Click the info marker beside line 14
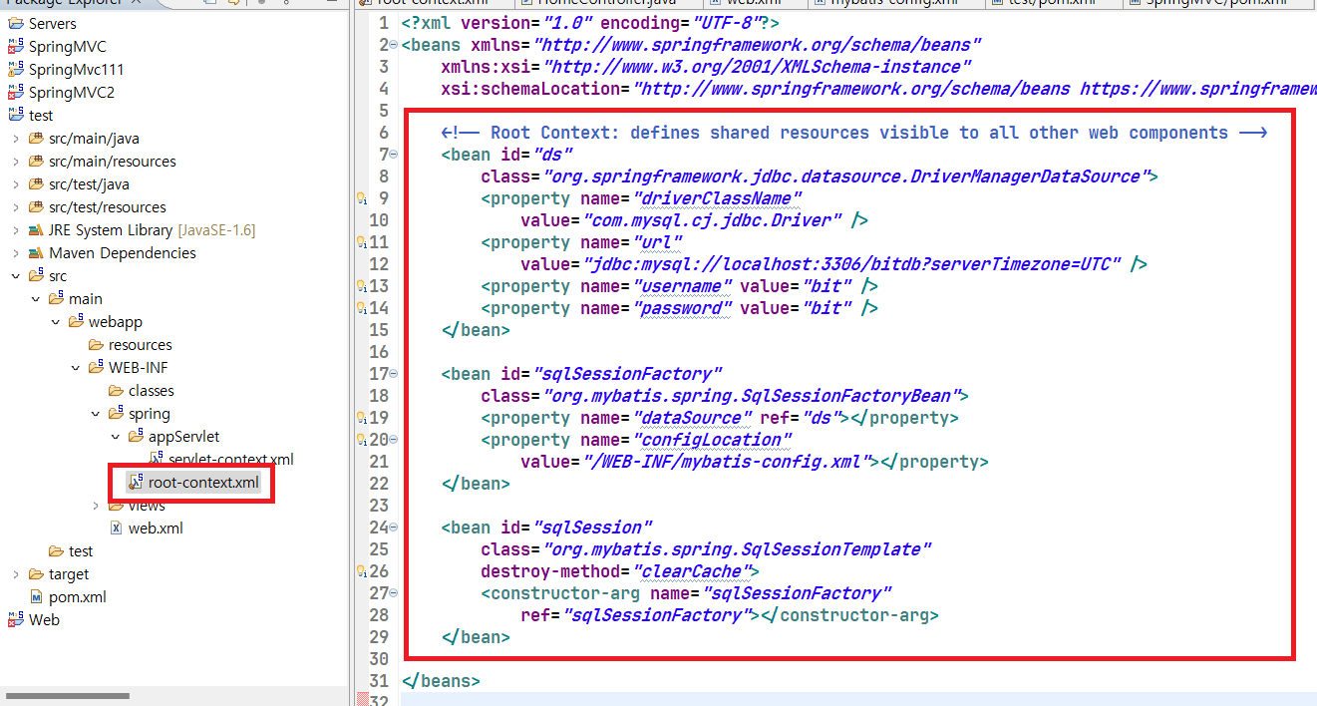The width and height of the screenshot is (1317, 706). point(362,308)
